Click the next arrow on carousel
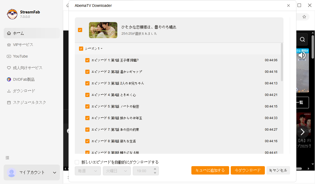The width and height of the screenshot is (315, 184). pyautogui.click(x=302, y=132)
